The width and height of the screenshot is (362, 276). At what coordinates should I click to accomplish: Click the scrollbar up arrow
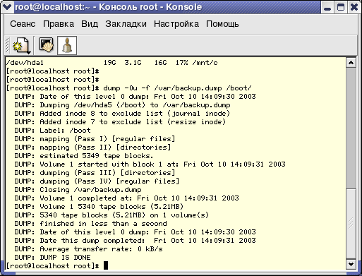pos(351,63)
